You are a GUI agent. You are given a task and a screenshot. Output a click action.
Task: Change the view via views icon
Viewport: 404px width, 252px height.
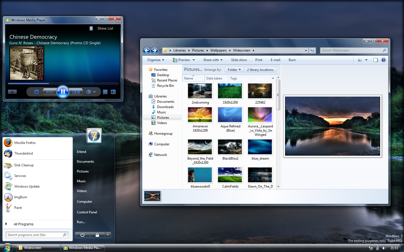pos(360,60)
